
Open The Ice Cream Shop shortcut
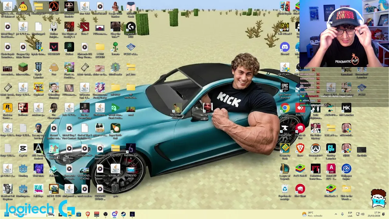[84, 111]
